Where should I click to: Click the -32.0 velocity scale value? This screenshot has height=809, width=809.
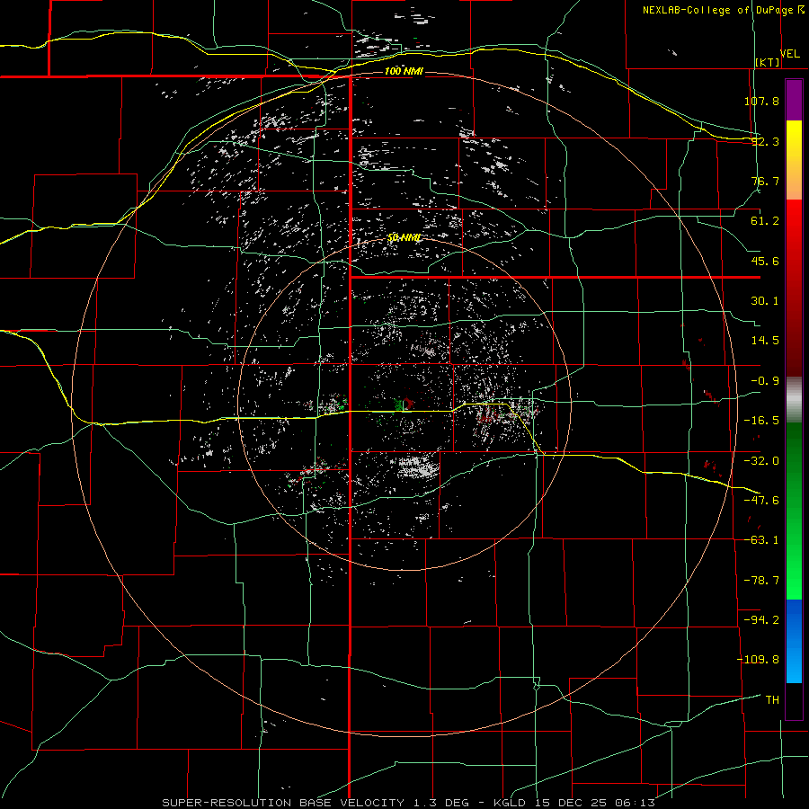[761, 461]
